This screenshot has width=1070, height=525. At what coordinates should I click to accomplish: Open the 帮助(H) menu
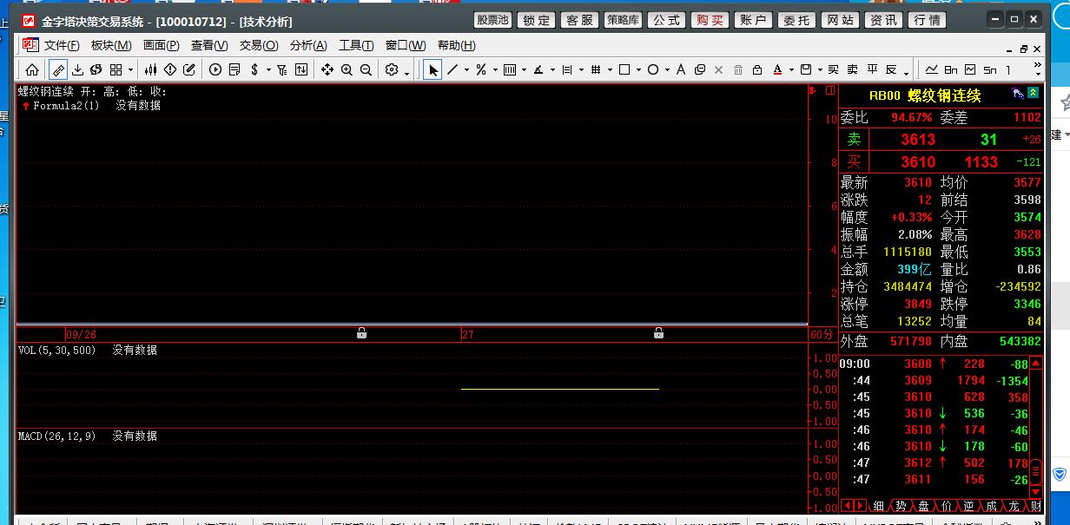tap(456, 45)
